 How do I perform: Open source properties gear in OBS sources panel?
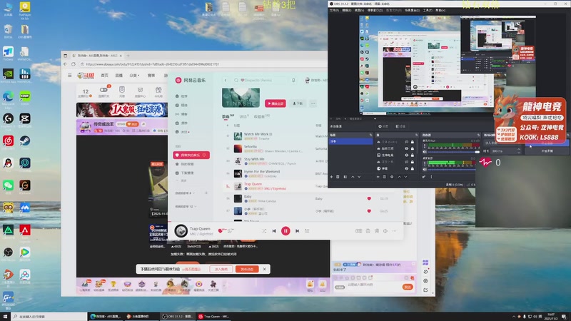pos(392,177)
